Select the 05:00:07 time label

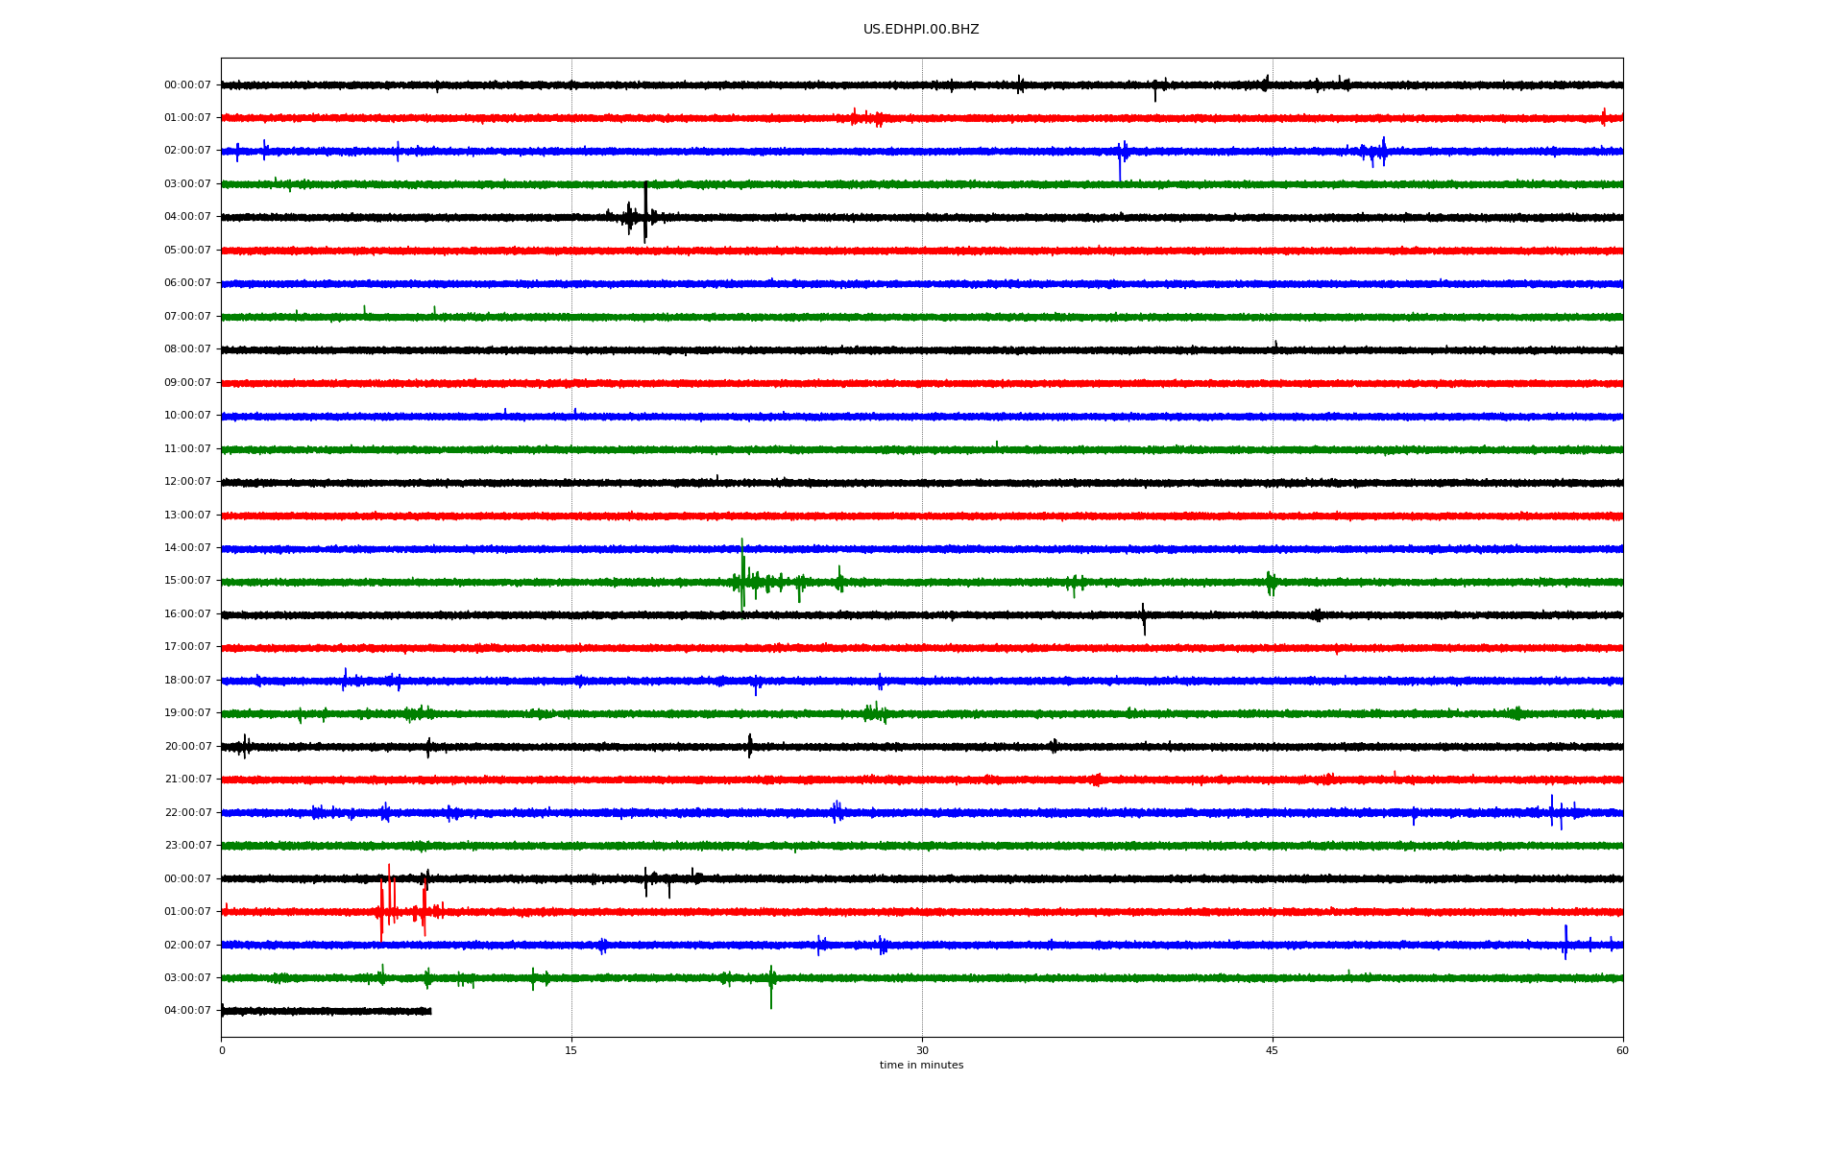187,251
